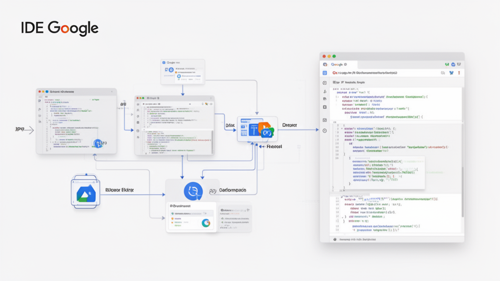Click the red circle icon before the address text
This screenshot has height=281, width=500.
click(x=334, y=73)
